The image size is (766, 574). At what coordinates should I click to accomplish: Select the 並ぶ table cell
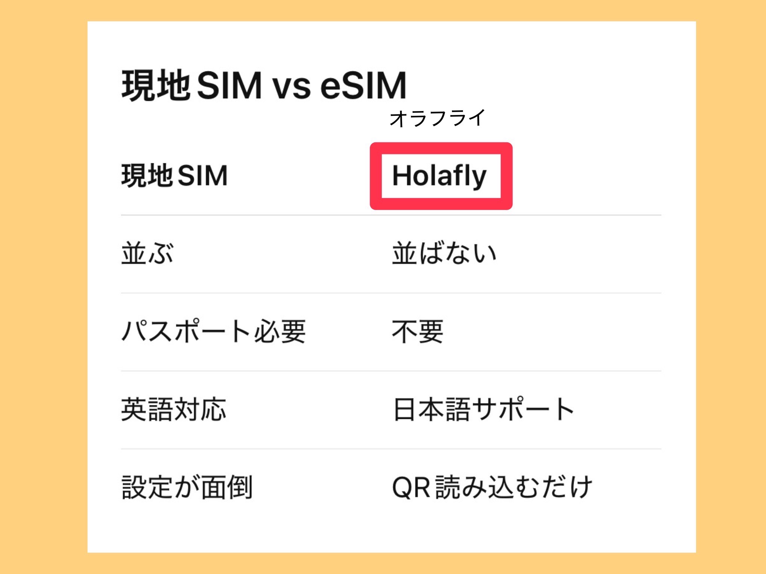[x=147, y=254]
